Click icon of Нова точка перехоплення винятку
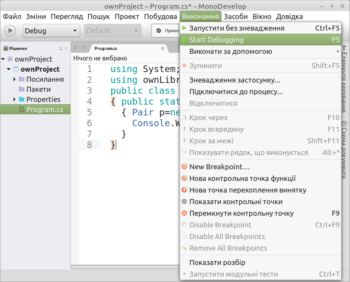This screenshot has width=350, height=282. point(184,190)
